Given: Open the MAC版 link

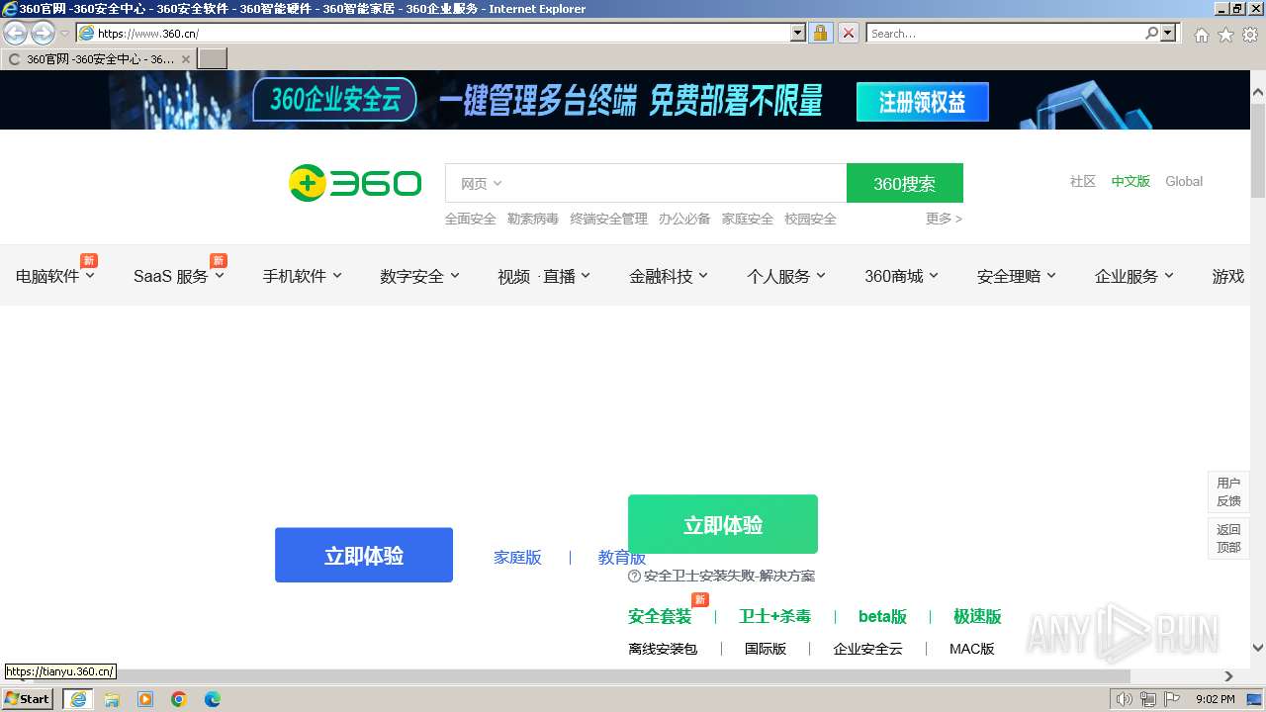Looking at the screenshot, I should (x=972, y=649).
